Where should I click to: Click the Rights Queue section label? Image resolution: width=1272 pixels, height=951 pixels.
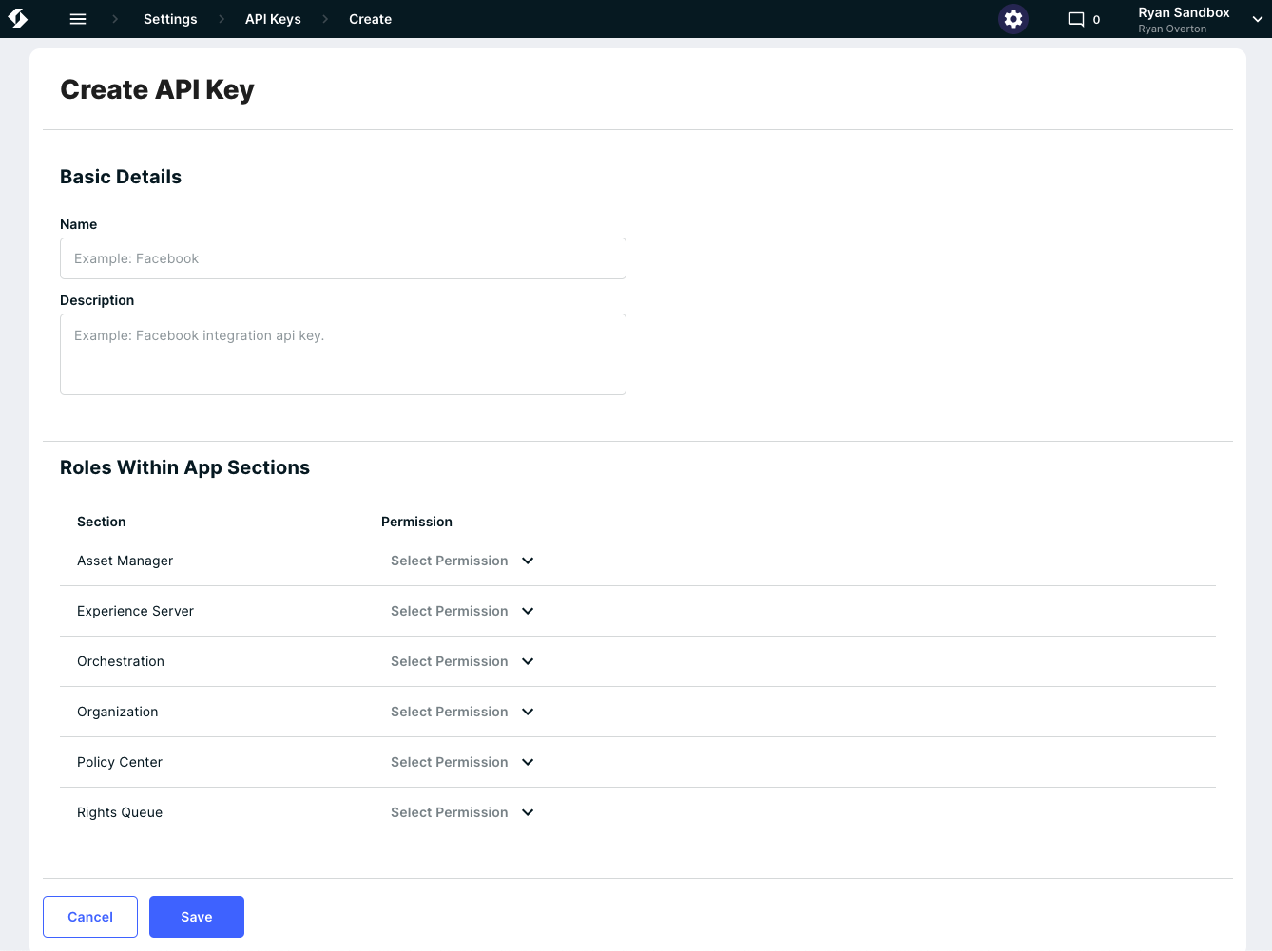[120, 812]
